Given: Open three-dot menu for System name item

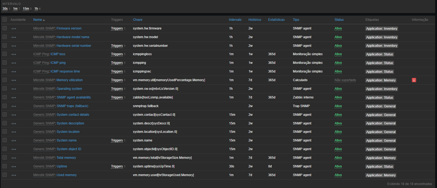Looking at the screenshot, I should (14, 141).
